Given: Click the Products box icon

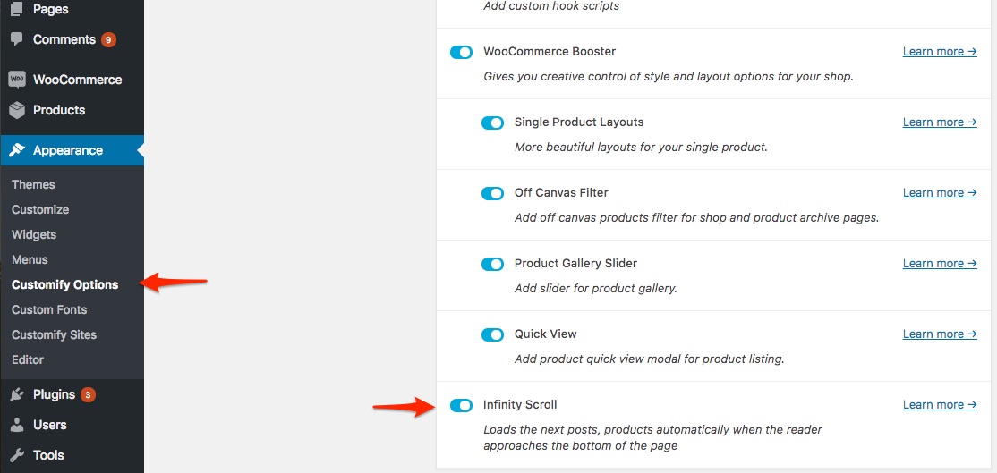Looking at the screenshot, I should click(x=16, y=110).
